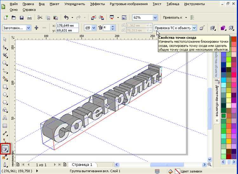Show the welcome screen icon
Viewport: 238px width, 174px height.
click(x=124, y=17)
